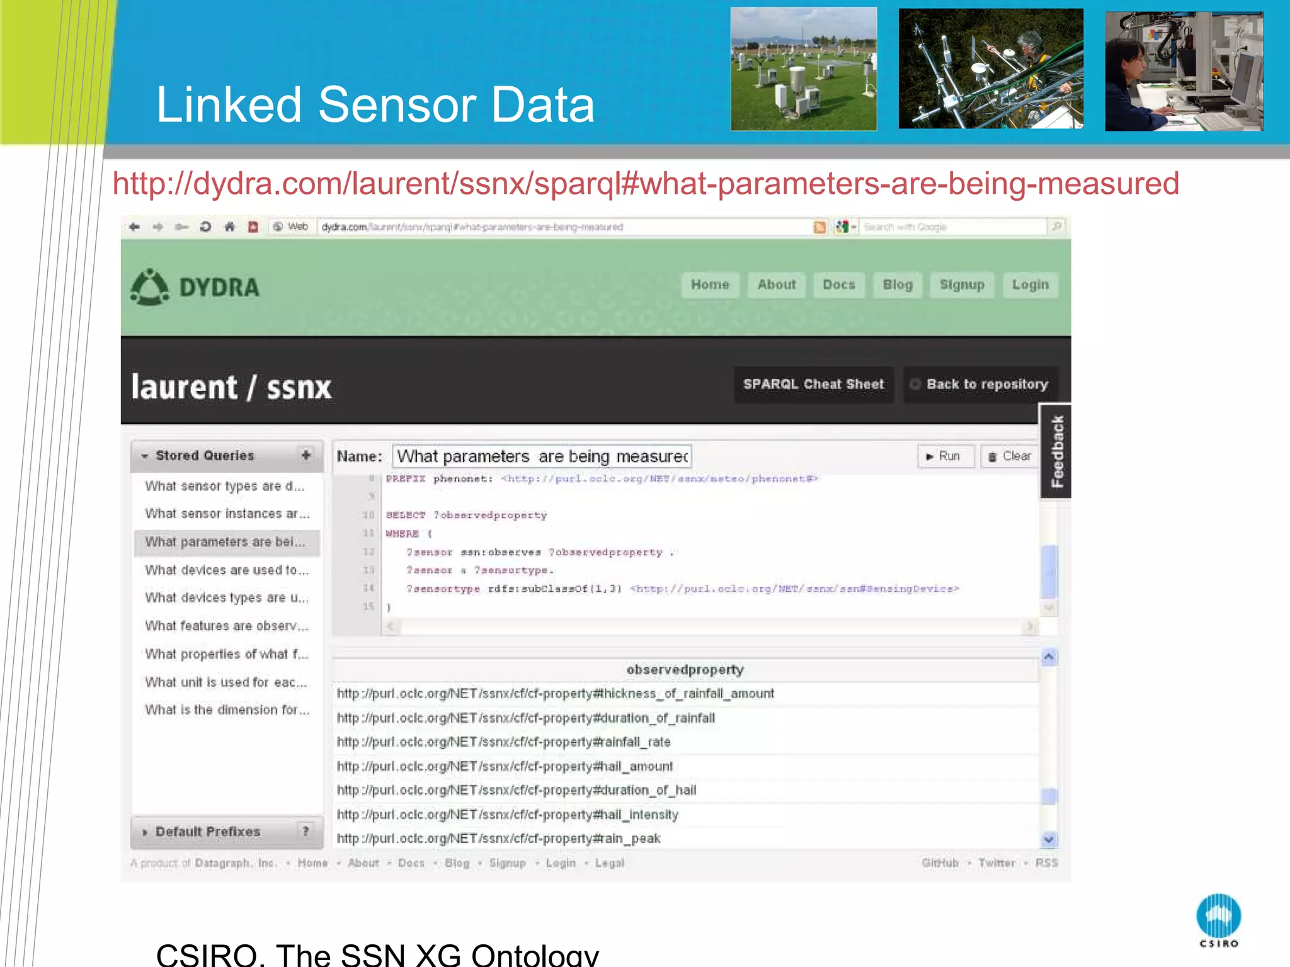Click the duration_of_hail result row
The image size is (1290, 967).
685,790
